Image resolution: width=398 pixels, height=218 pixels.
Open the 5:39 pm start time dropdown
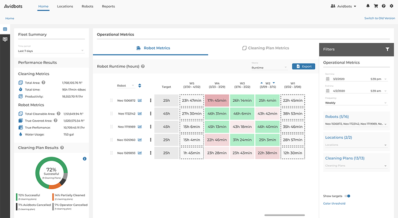tap(379, 79)
